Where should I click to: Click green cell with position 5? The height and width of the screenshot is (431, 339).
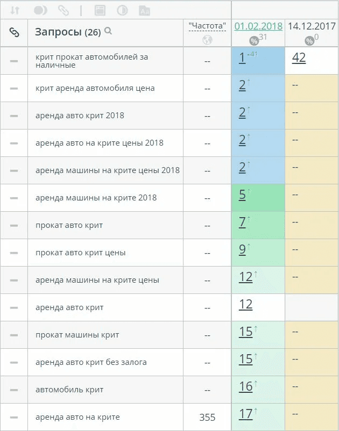click(258, 198)
